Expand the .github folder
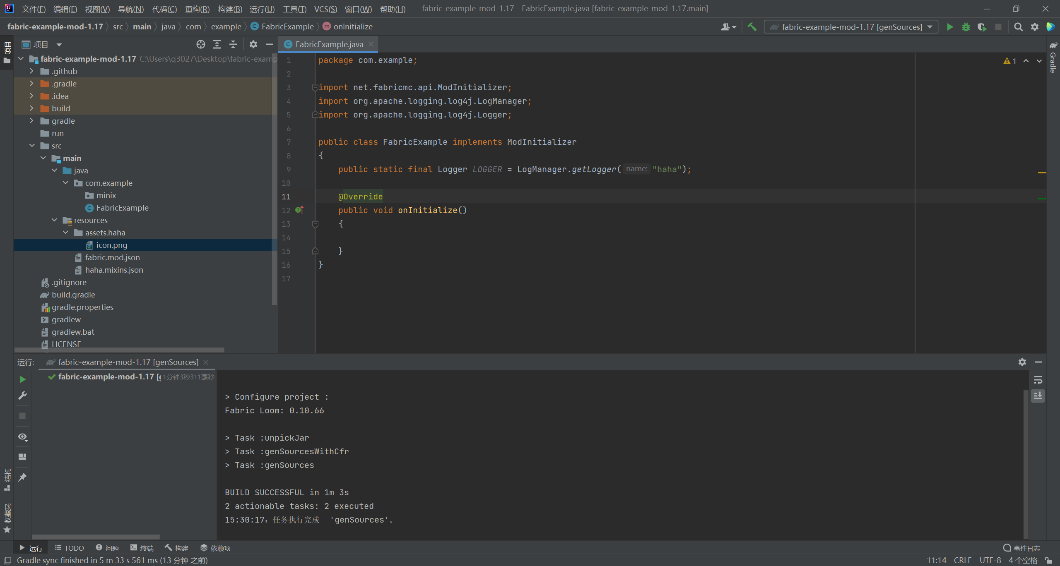 31,71
